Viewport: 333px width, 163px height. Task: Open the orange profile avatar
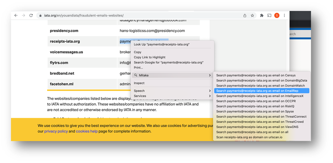coord(277,16)
